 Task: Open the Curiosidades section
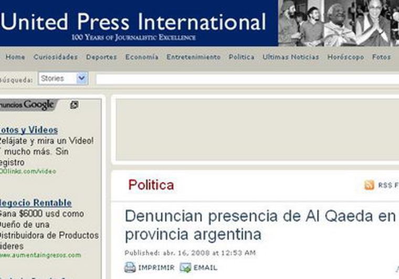coord(56,57)
